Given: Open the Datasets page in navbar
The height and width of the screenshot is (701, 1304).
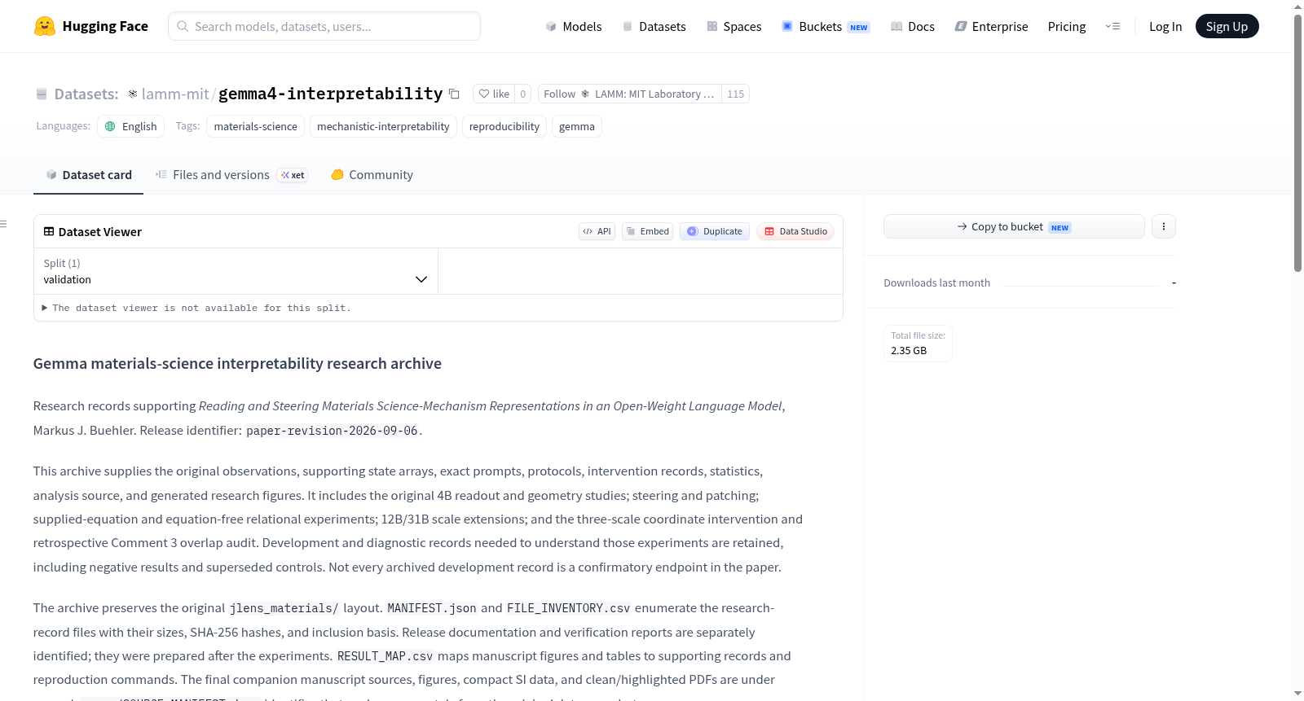Looking at the screenshot, I should point(654,26).
